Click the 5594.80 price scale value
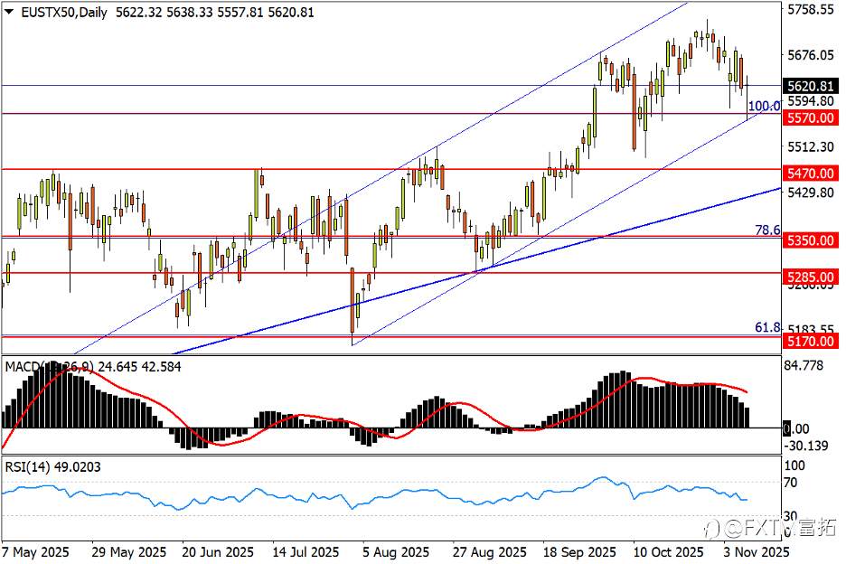 811,101
